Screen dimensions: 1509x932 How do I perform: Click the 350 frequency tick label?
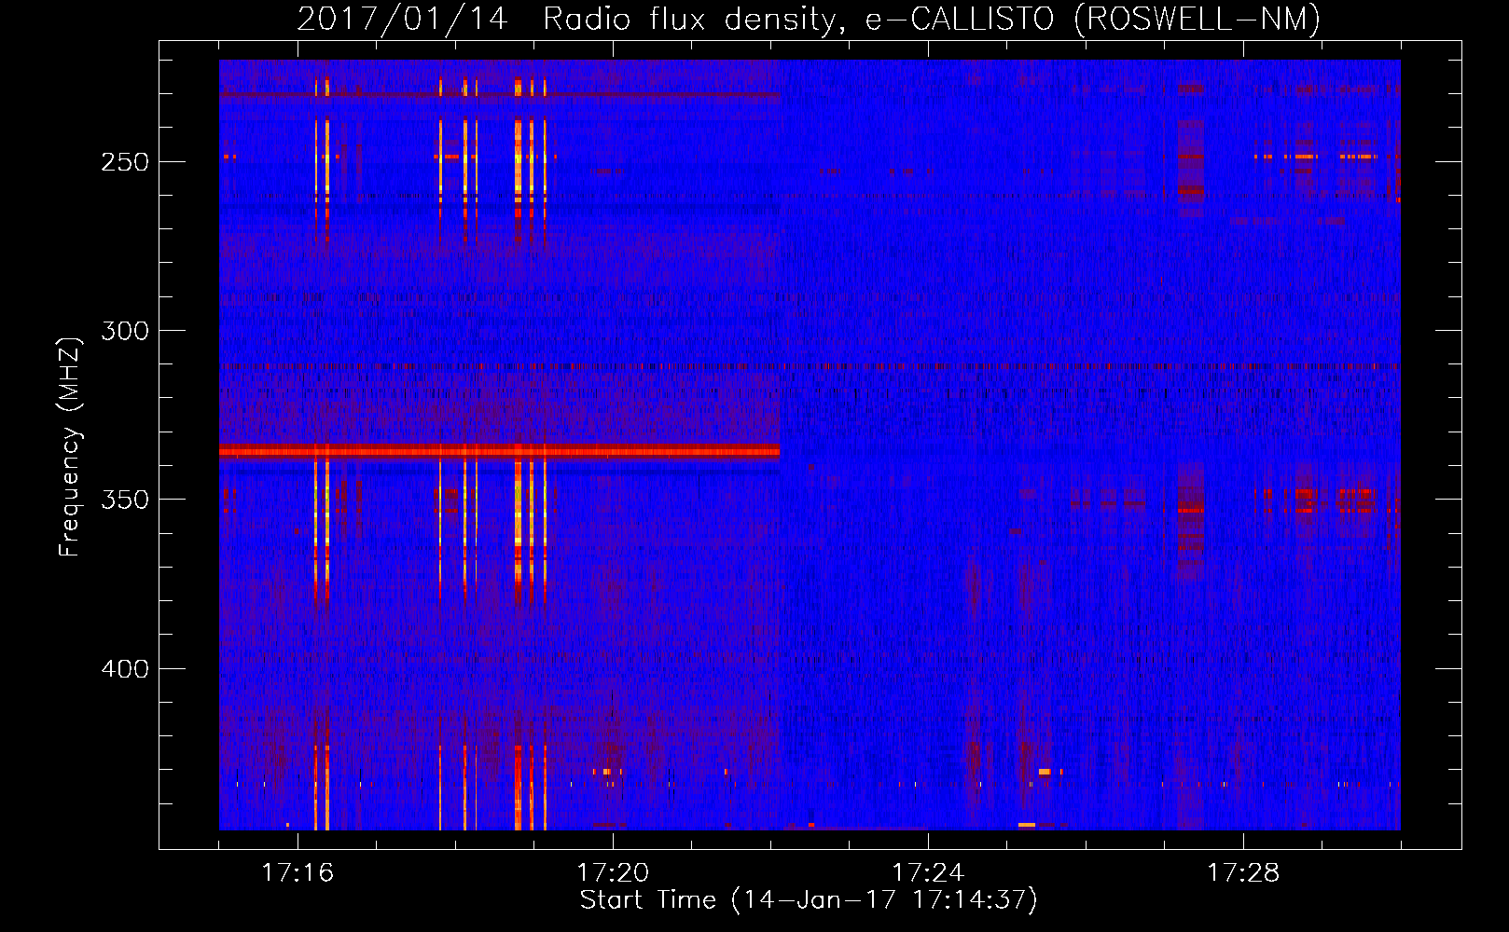125,500
